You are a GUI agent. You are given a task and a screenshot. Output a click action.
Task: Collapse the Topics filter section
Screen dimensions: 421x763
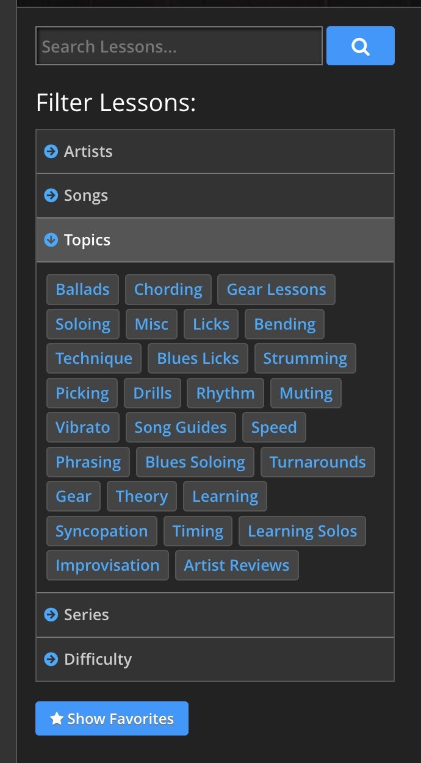coord(215,240)
